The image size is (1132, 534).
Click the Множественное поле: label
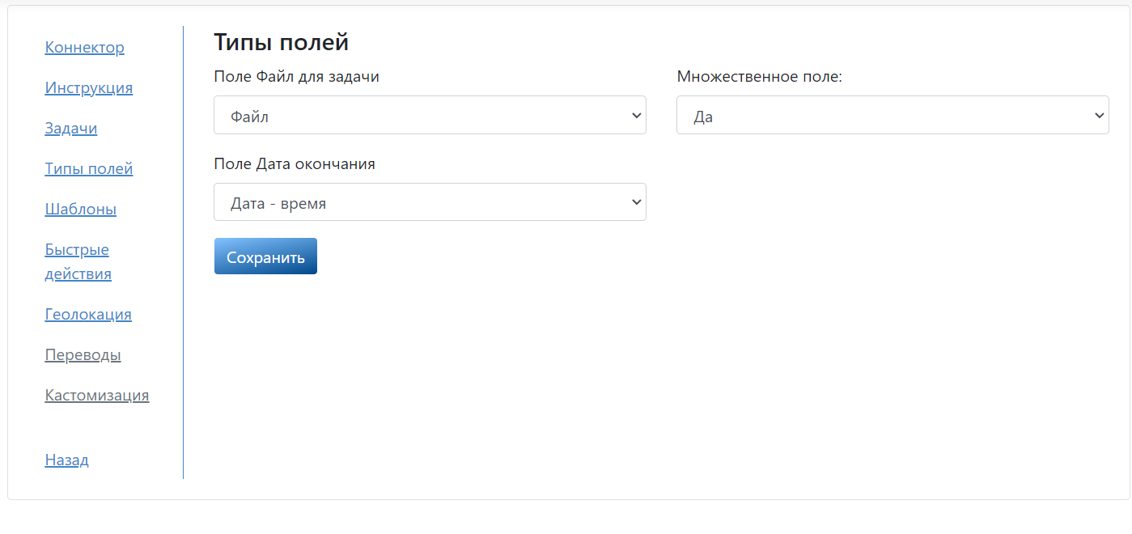click(x=759, y=76)
